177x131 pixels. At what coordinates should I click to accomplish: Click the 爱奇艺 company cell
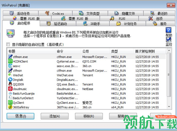tap(87, 103)
